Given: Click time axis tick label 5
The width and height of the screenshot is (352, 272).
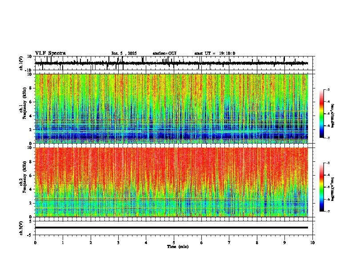Looking at the screenshot, I should click(174, 243).
